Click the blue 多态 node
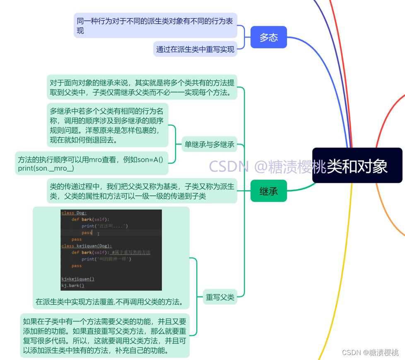405x360 pixels. tap(268, 37)
